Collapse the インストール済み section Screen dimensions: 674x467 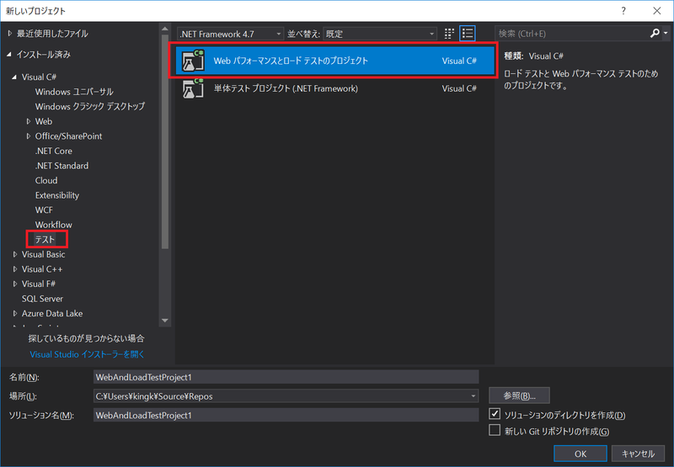tap(9, 55)
